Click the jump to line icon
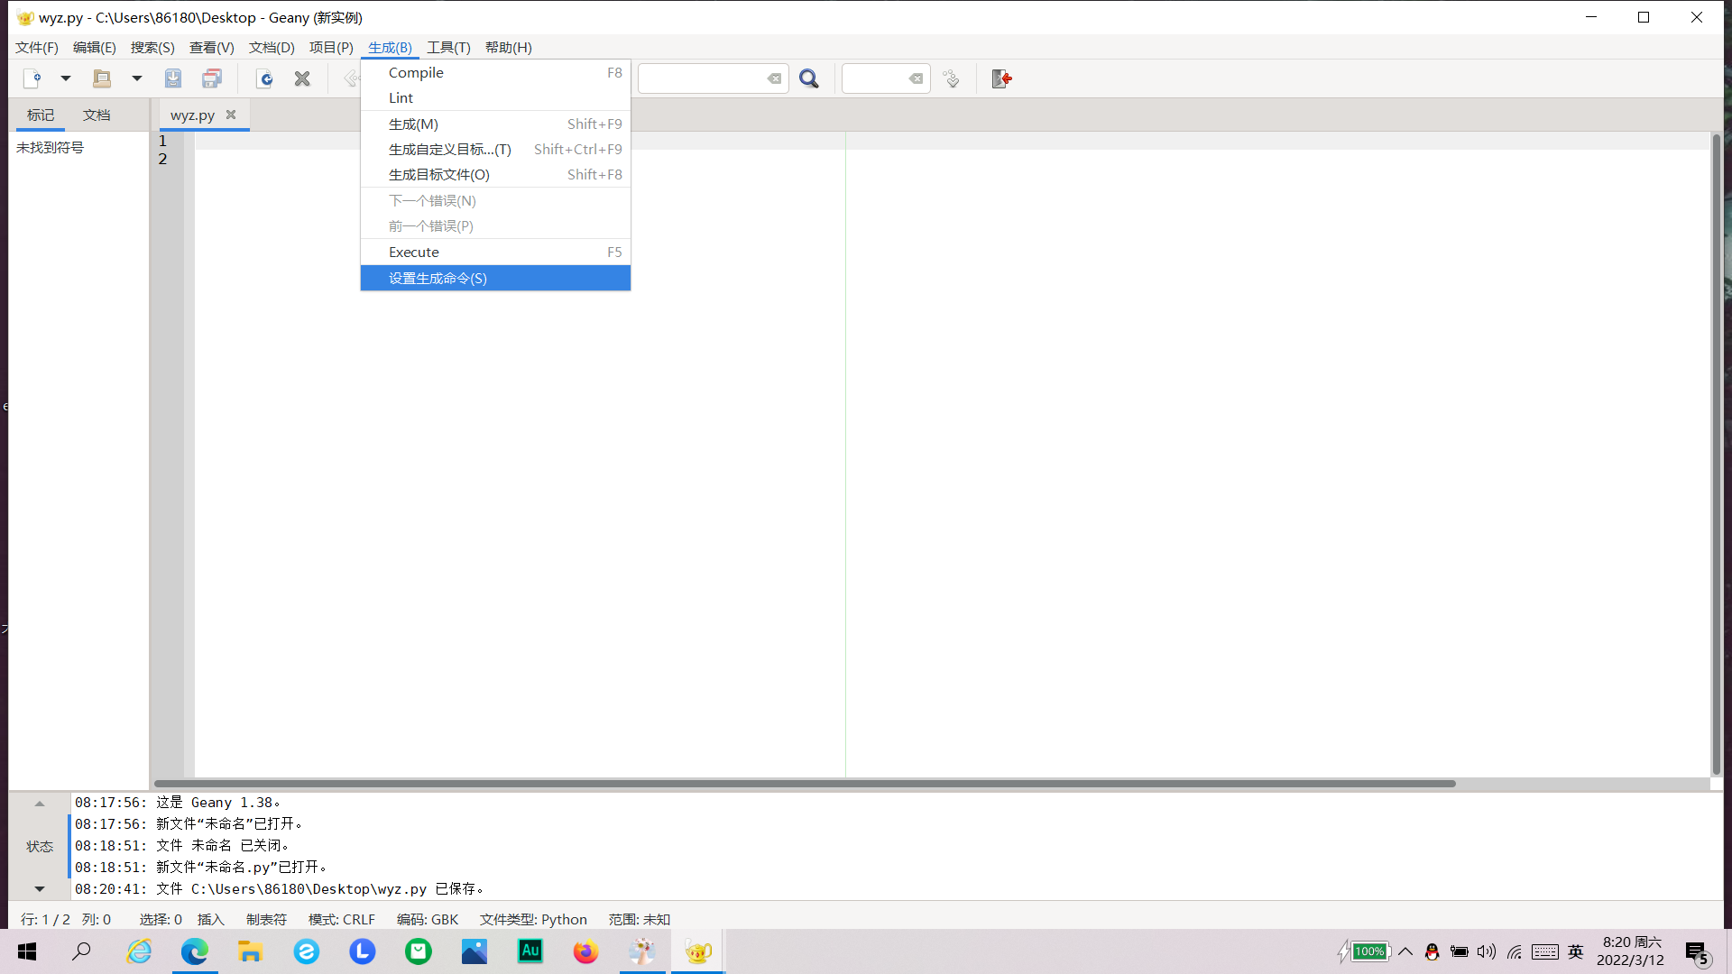Screen dimensions: 1732x974 pos(951,78)
